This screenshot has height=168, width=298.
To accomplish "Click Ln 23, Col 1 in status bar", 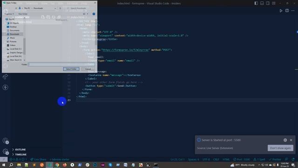I will [177, 160].
